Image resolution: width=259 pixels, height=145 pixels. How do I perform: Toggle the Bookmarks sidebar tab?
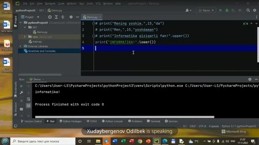15,89
